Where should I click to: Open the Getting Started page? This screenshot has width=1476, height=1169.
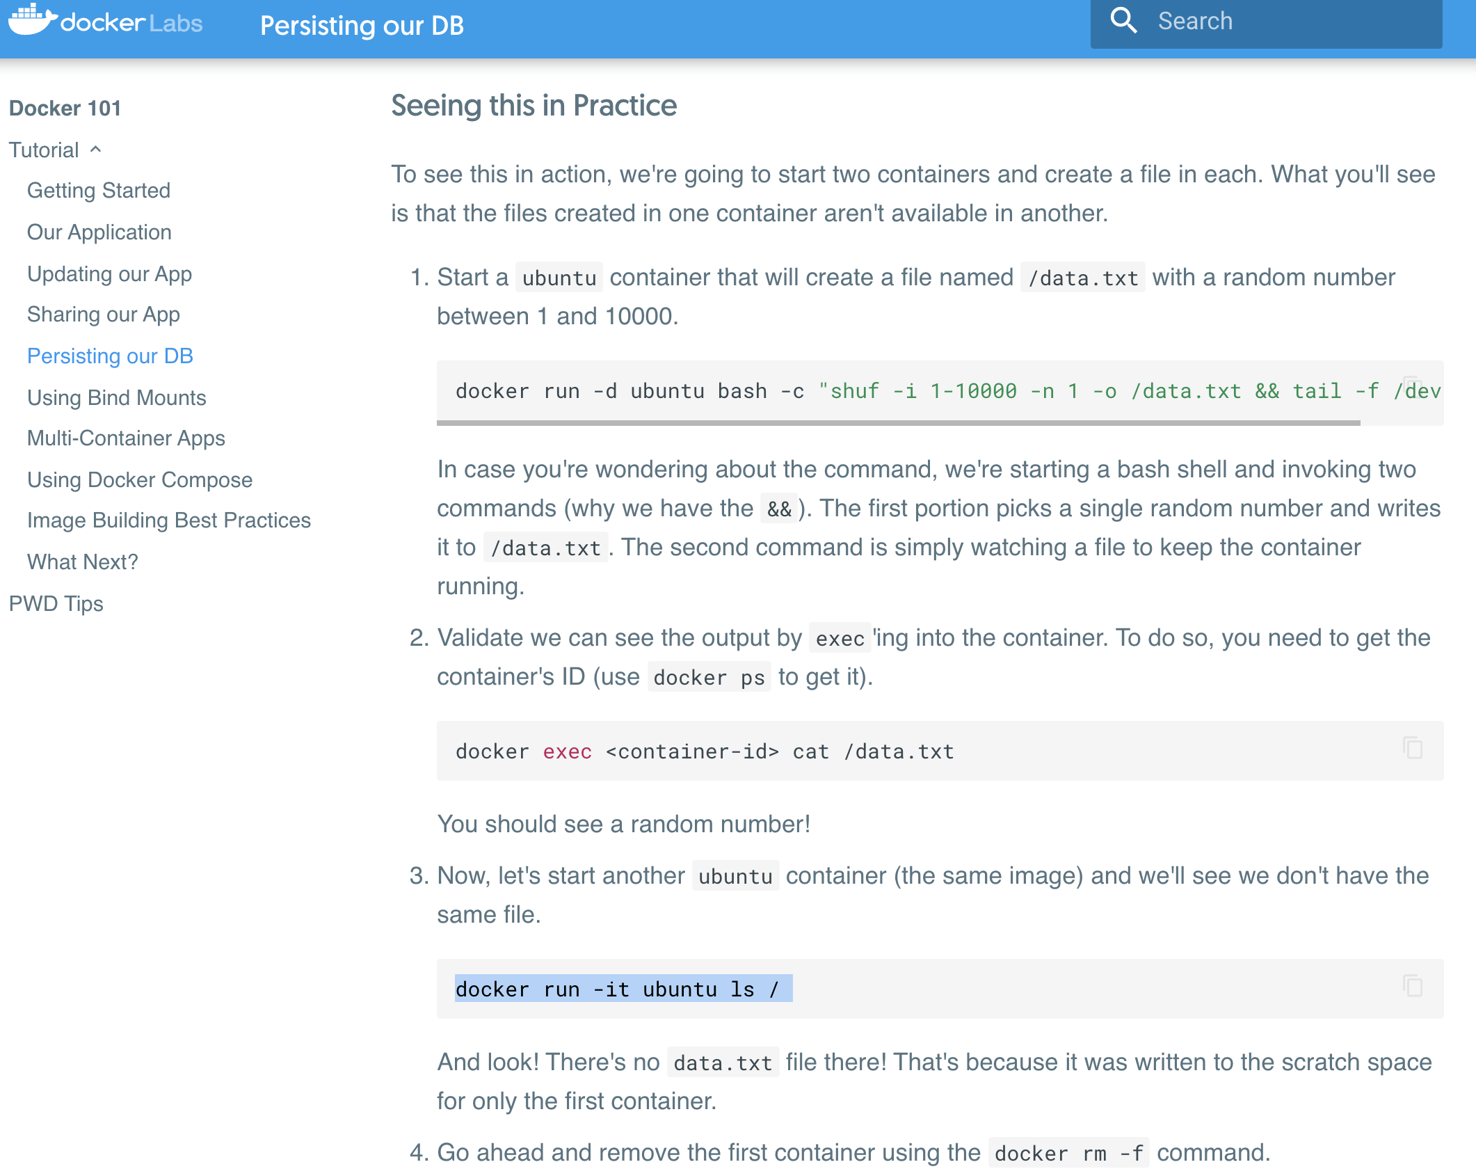point(99,191)
